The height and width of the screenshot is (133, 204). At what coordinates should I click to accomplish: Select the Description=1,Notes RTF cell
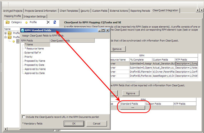click(x=186, y=68)
